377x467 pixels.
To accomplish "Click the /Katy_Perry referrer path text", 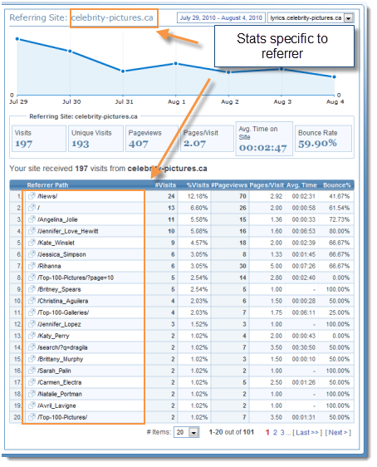I will click(x=53, y=336).
